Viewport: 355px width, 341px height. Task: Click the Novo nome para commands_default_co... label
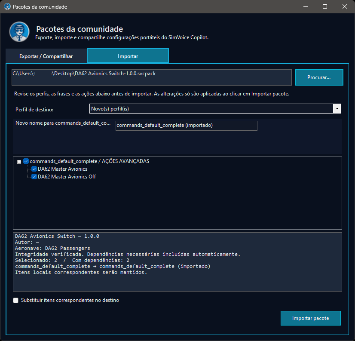(x=63, y=123)
